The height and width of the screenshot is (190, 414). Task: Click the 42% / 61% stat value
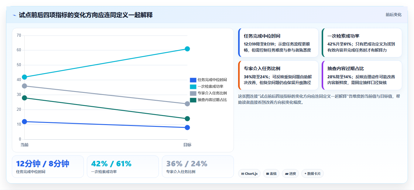click(111, 164)
